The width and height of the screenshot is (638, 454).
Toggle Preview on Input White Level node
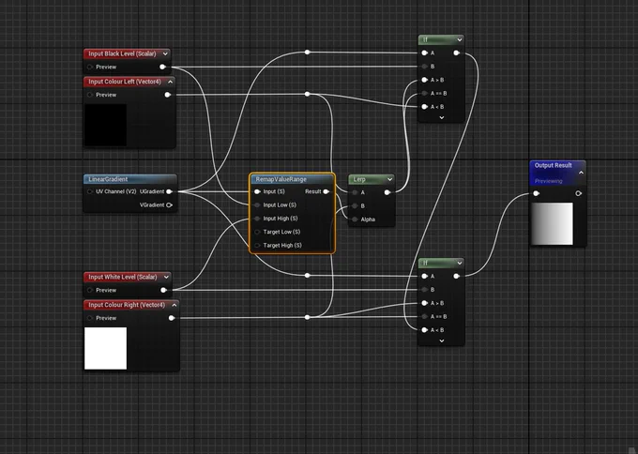(90, 290)
